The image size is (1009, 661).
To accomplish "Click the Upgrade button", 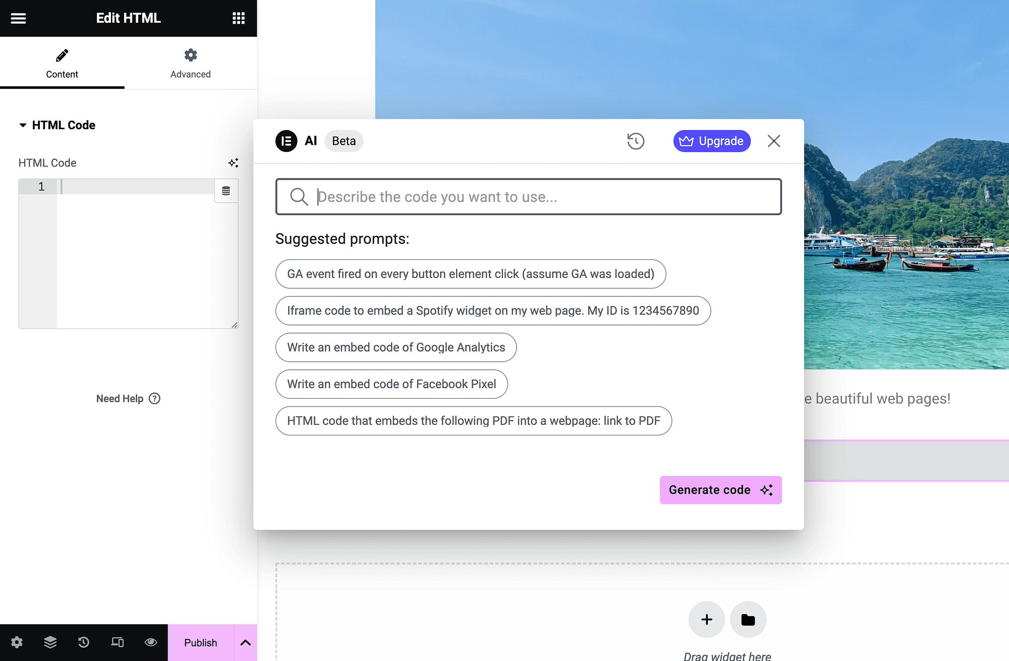I will click(x=712, y=141).
